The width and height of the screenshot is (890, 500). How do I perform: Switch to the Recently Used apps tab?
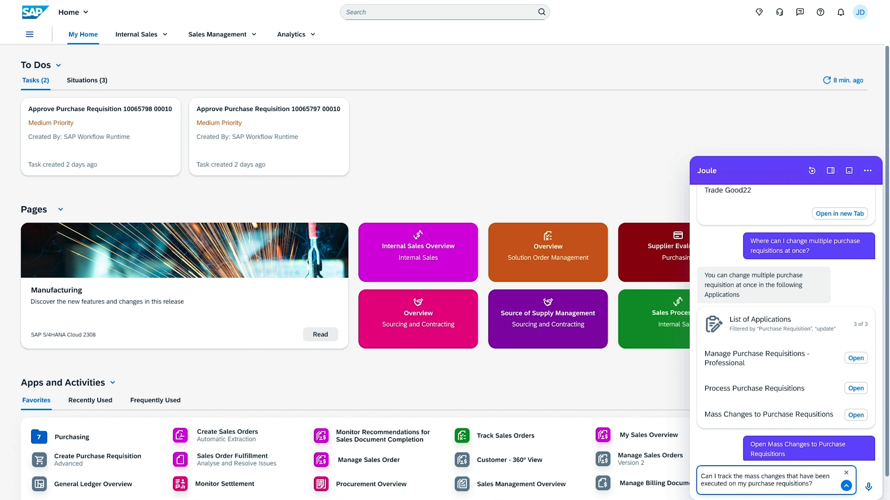tap(90, 400)
